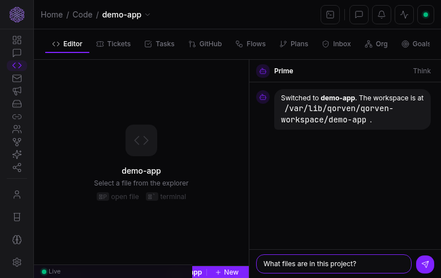This screenshot has height=278, width=441.
Task: Click 'Select a file from the explorer' text
Action: click(x=141, y=183)
